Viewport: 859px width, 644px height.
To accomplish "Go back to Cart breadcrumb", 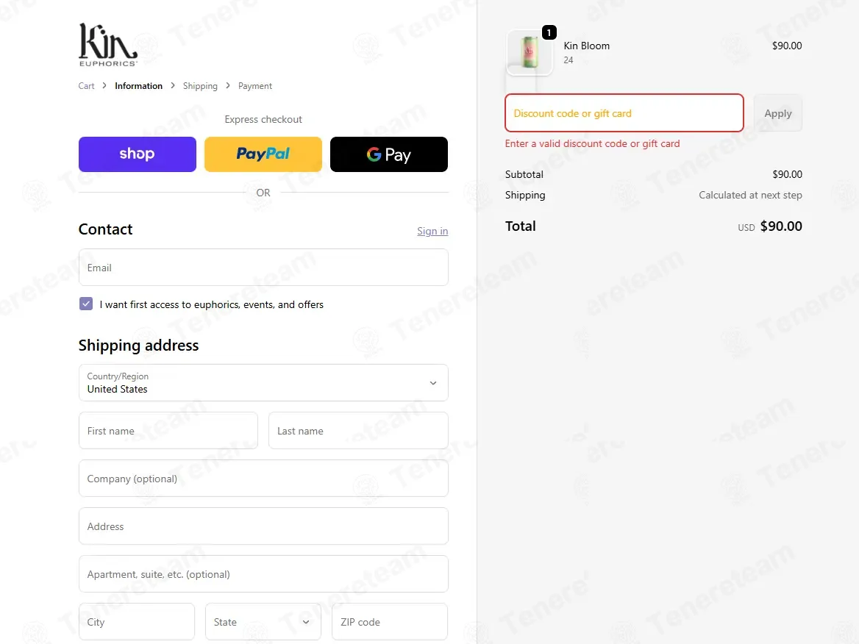I will (x=86, y=86).
